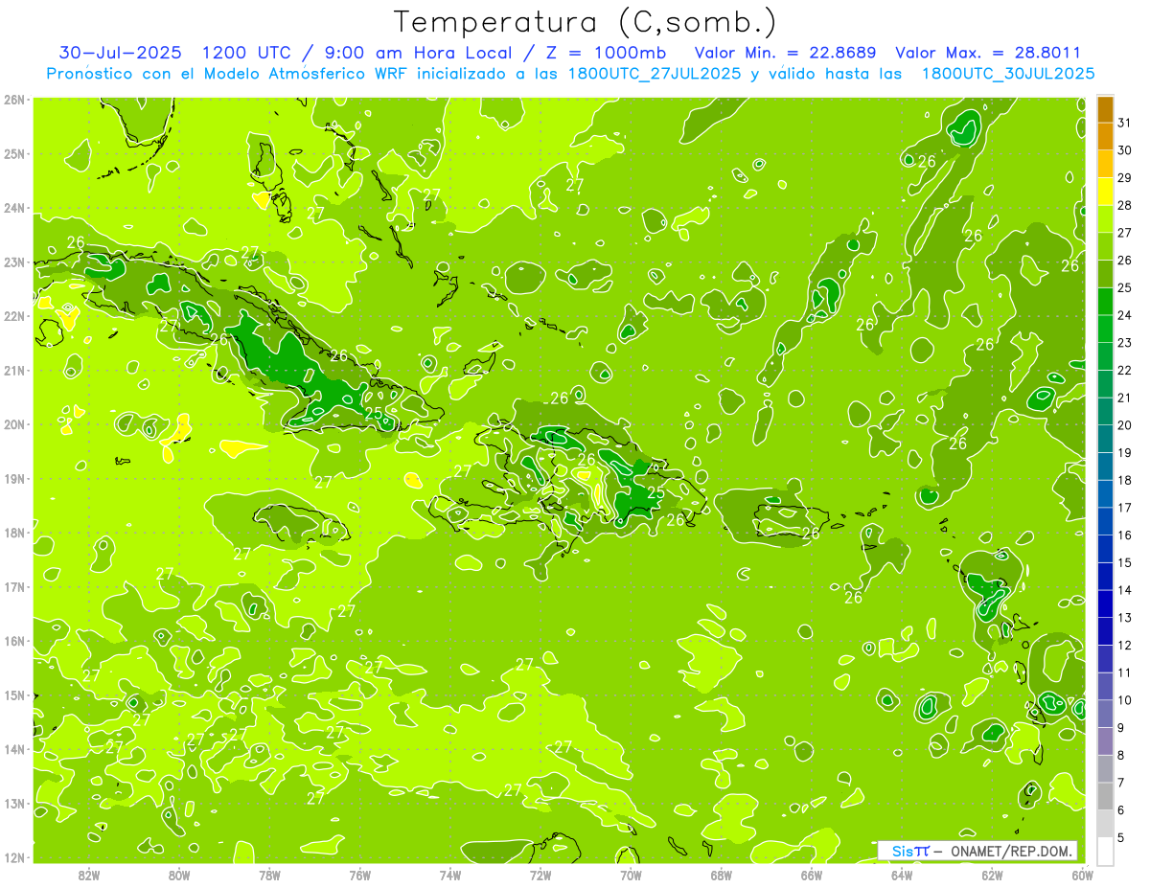Click the 26N latitude axis label

click(x=14, y=100)
